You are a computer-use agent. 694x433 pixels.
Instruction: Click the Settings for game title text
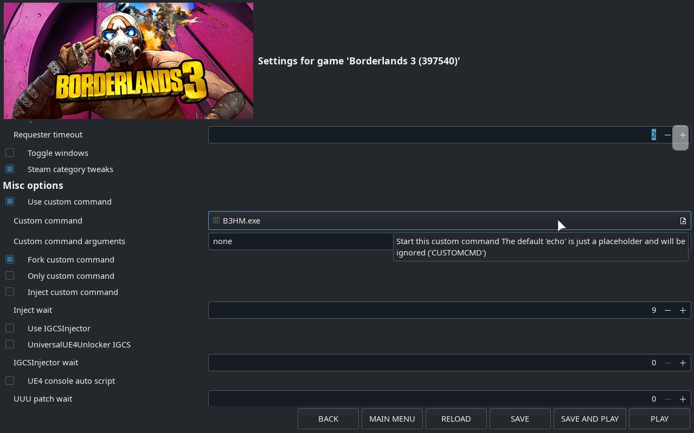pos(359,61)
